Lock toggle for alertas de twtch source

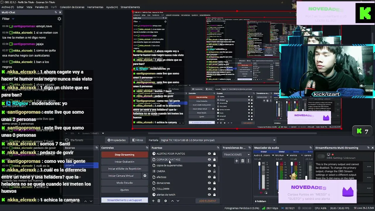tap(214, 195)
